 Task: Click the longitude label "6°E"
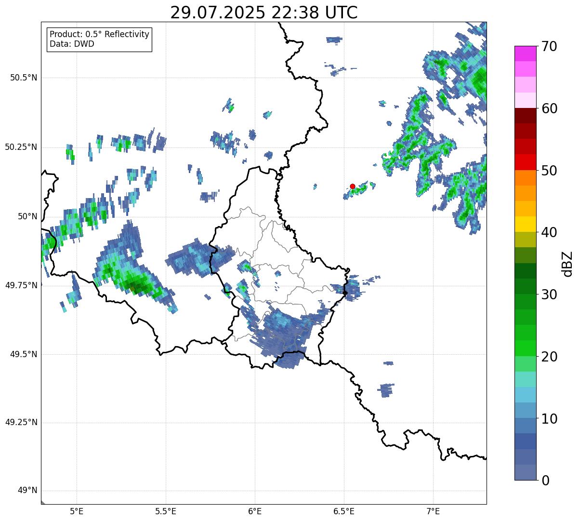[255, 511]
